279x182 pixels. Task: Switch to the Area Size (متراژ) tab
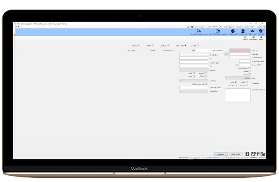tap(185, 51)
